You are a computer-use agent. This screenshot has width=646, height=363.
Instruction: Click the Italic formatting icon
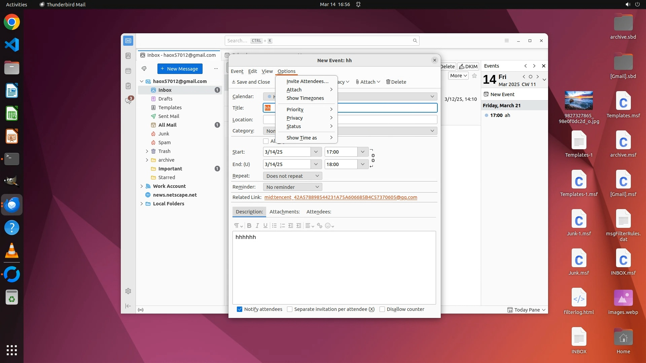(257, 226)
